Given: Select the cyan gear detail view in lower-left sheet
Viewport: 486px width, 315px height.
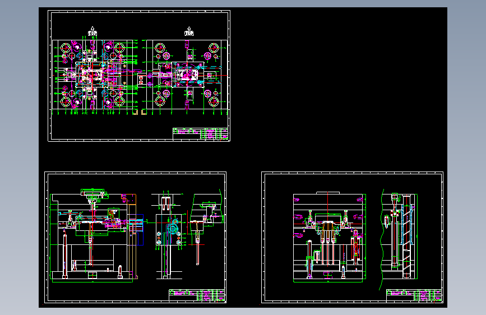Looking at the screenshot, I should pos(169,235).
